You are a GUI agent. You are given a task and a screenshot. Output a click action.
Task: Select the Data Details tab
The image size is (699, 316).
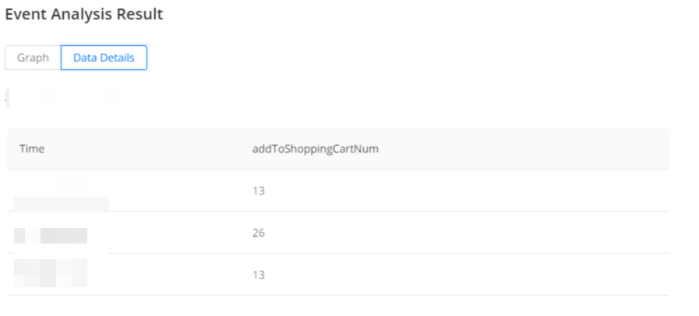(x=104, y=58)
